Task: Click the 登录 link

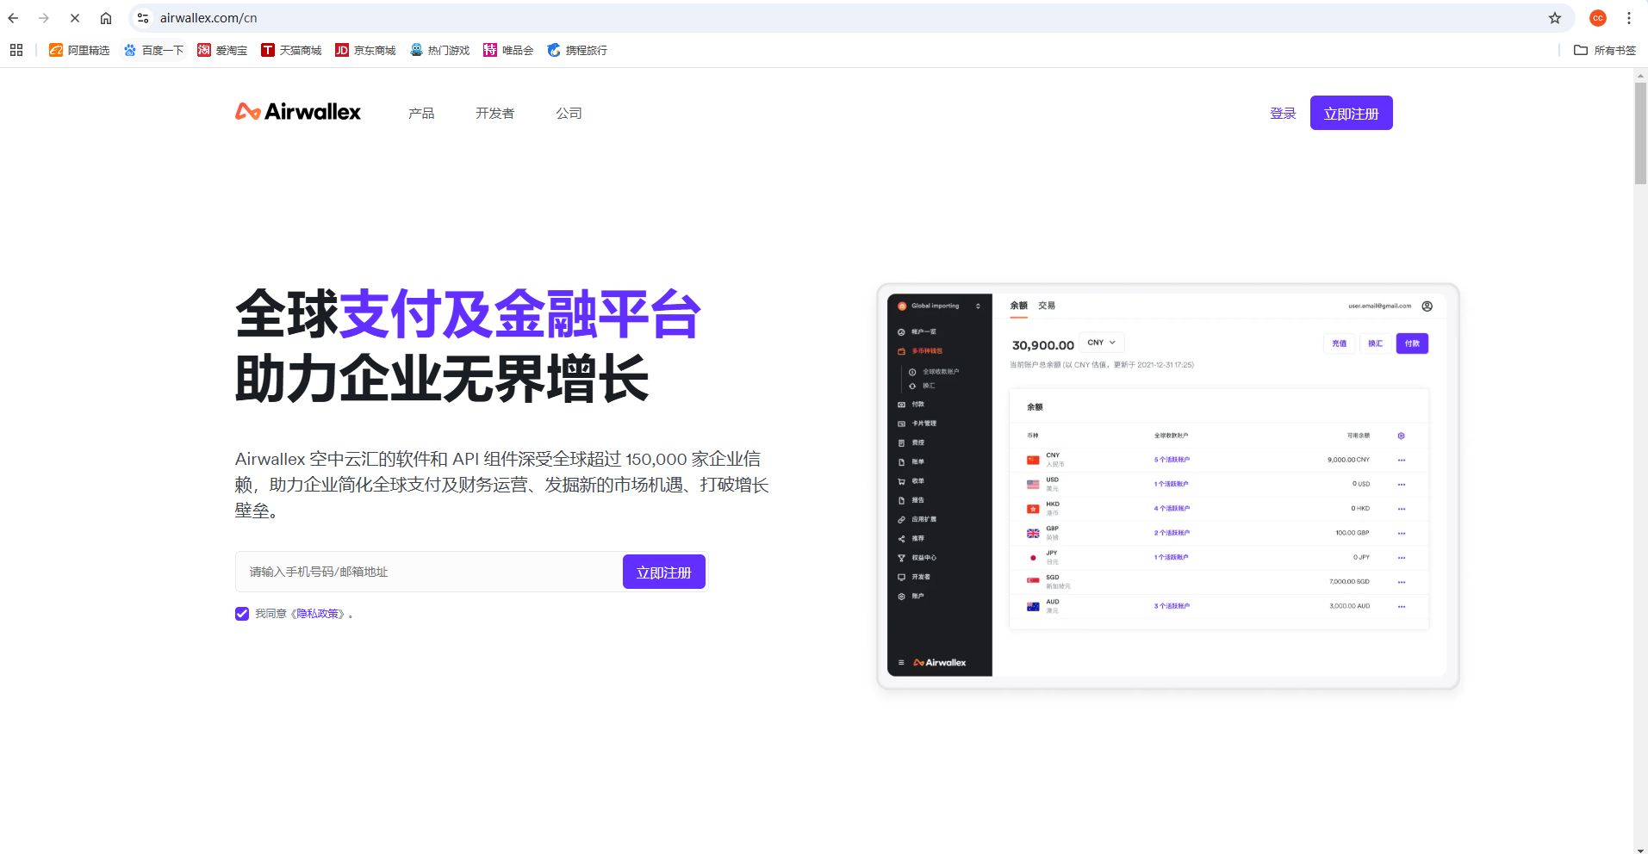Action: coord(1283,113)
